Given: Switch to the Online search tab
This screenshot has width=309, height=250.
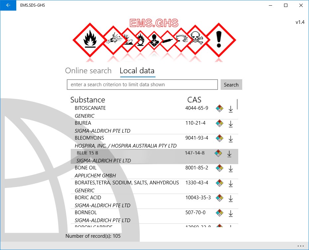Looking at the screenshot, I should [88, 71].
